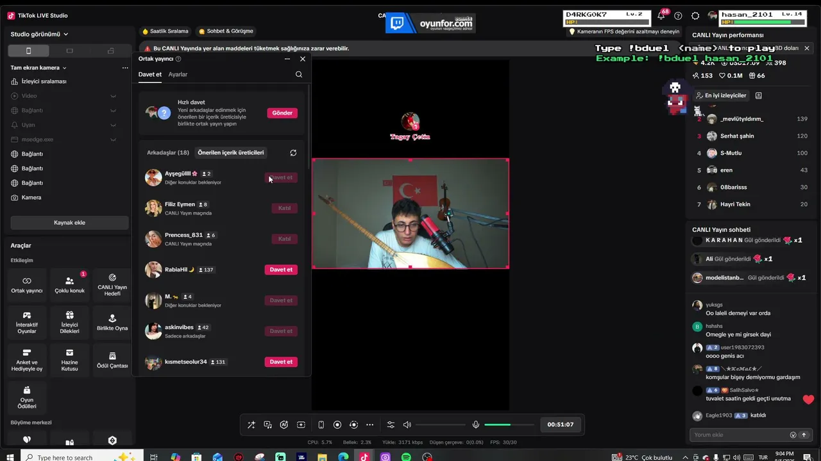Open Anket ve Hediyeyle oy tool
The width and height of the screenshot is (821, 461).
click(x=27, y=360)
